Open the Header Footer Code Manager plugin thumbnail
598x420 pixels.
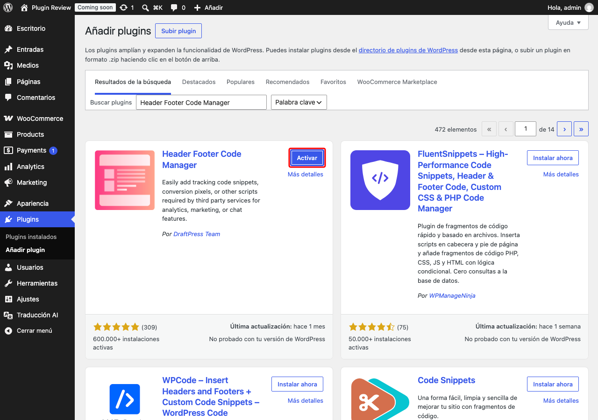point(125,180)
